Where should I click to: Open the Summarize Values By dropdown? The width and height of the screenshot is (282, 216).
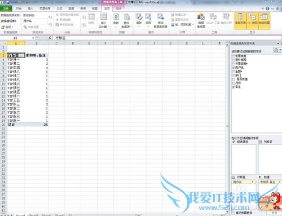179,15
